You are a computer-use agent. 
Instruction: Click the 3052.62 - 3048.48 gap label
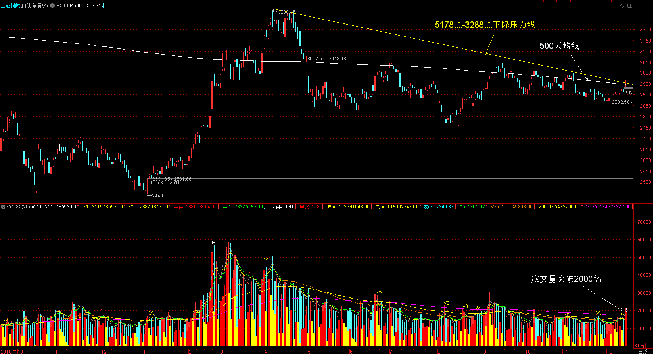click(327, 59)
